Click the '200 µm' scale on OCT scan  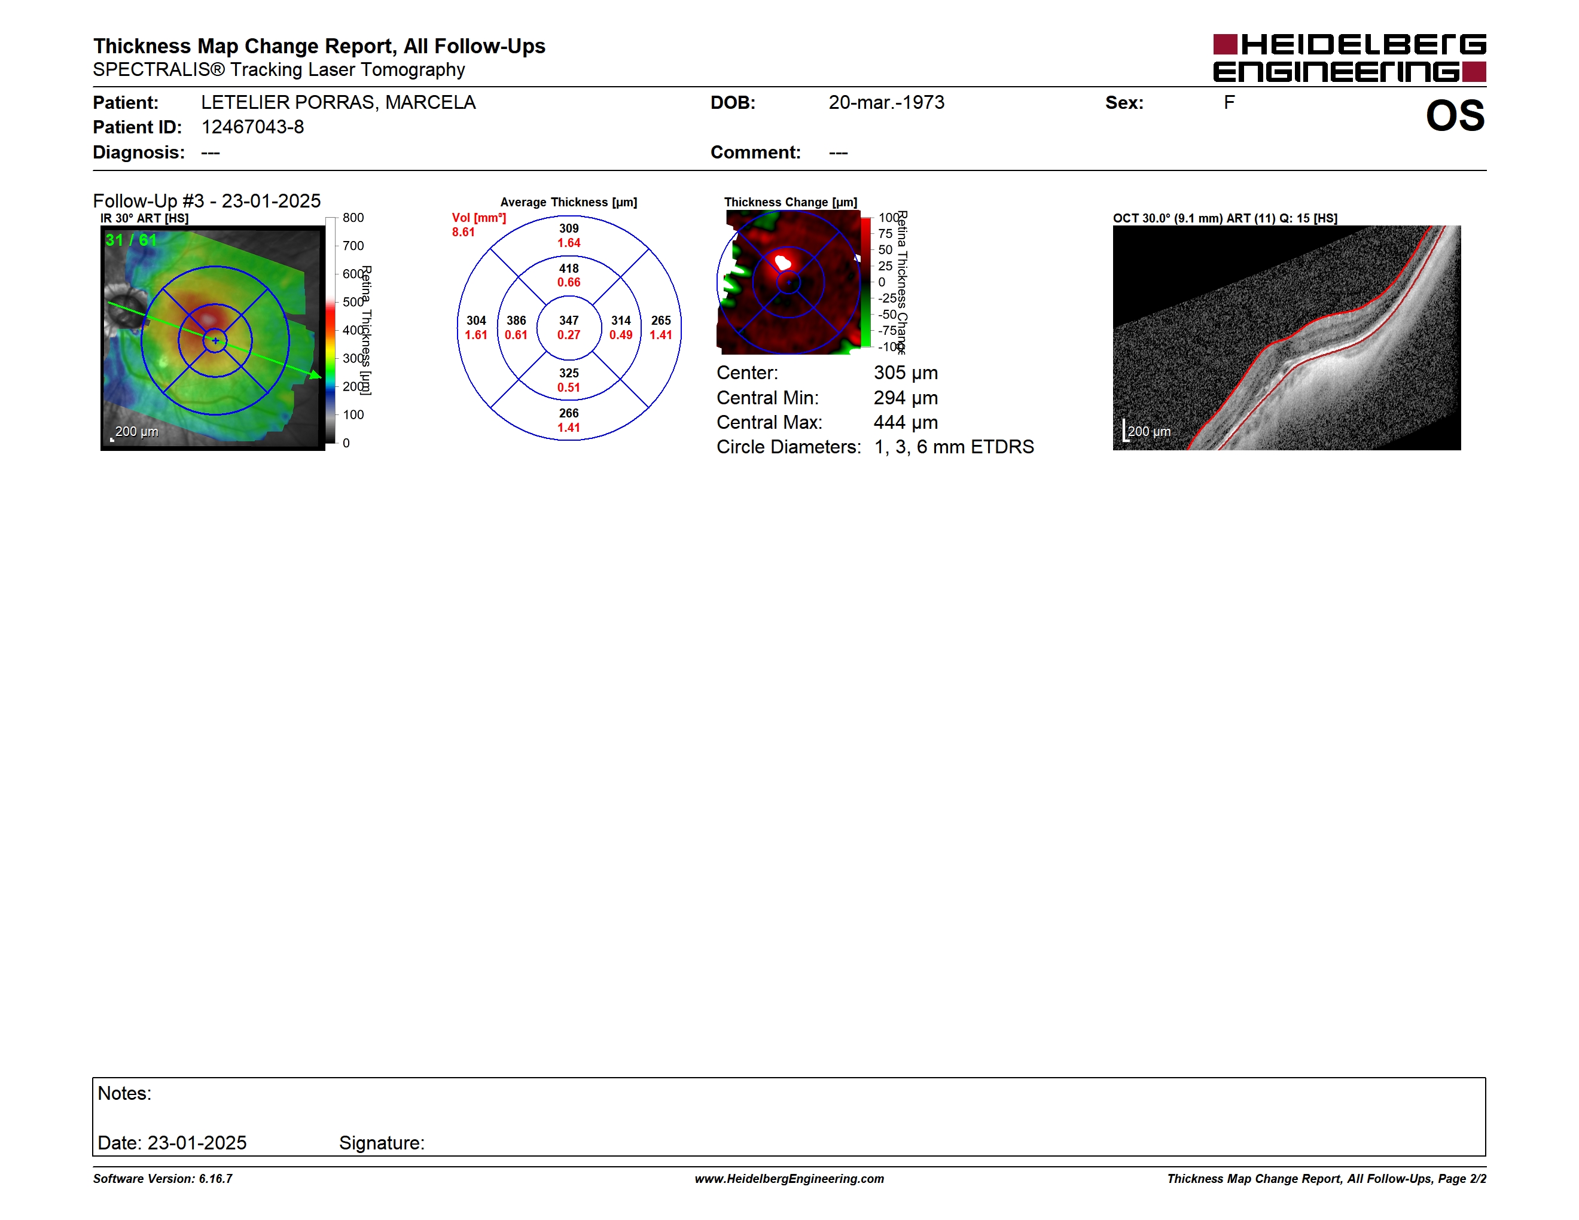coord(1149,431)
